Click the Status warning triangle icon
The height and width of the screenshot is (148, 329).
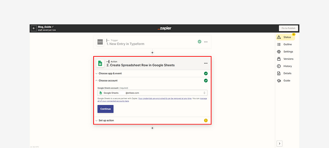tap(279, 37)
